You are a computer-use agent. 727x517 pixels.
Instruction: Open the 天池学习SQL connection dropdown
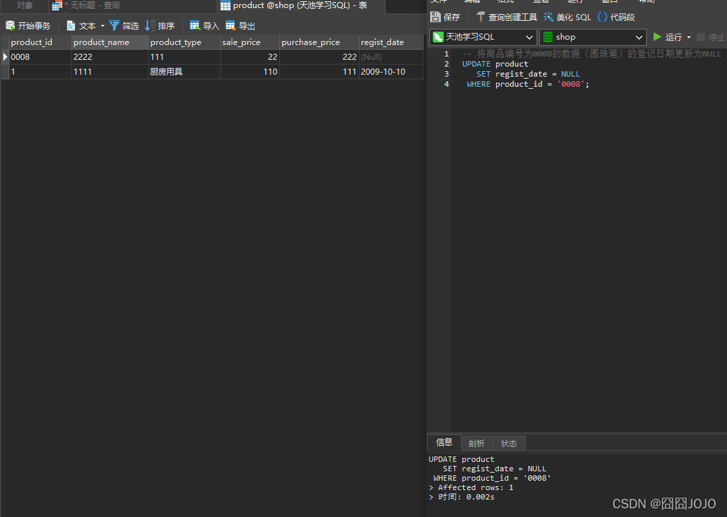483,37
